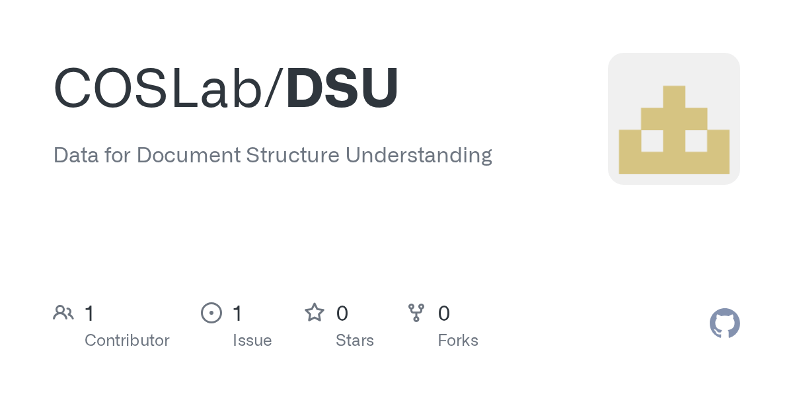Click the GitHub Octocat logo
The height and width of the screenshot is (396, 793).
[x=724, y=323]
